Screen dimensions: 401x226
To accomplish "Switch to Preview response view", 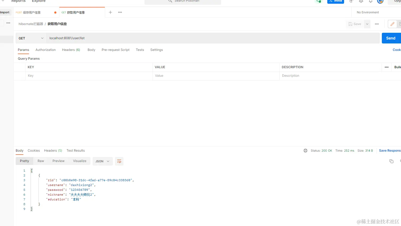I will [59, 161].
